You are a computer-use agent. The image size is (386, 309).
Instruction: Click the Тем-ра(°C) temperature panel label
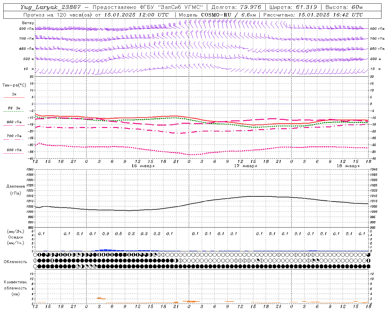[14, 85]
